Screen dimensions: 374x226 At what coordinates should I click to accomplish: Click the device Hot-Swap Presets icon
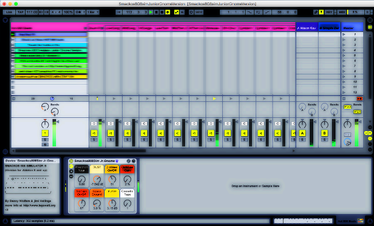(128, 161)
